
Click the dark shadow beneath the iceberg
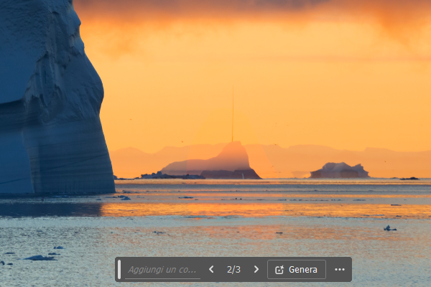coord(50,208)
